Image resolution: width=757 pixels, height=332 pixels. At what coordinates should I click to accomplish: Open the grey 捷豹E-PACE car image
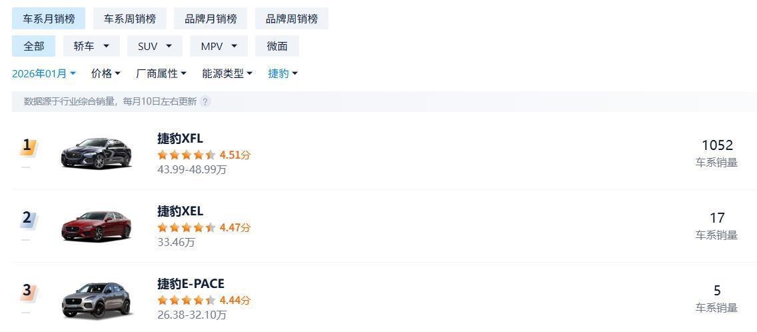(x=96, y=299)
